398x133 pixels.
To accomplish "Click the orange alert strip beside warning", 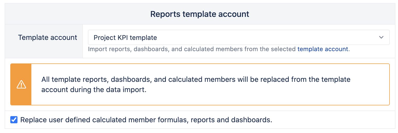I will [21, 84].
